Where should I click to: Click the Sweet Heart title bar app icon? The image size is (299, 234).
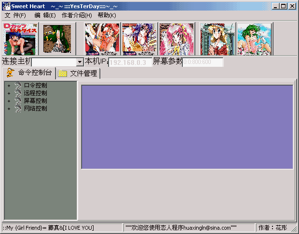coord(5,6)
